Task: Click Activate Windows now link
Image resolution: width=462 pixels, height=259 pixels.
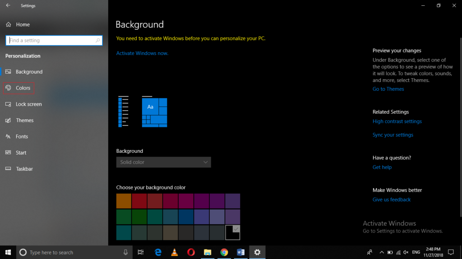Action: pyautogui.click(x=142, y=53)
